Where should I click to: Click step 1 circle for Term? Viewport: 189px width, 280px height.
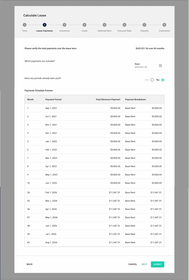(x=24, y=25)
